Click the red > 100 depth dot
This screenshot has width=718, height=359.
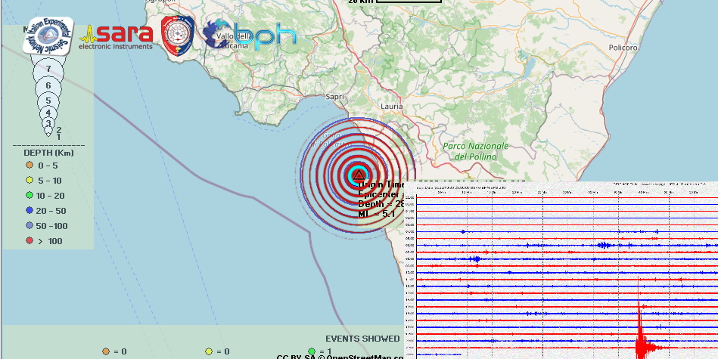(29, 241)
